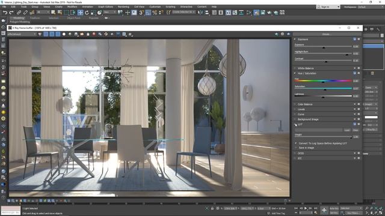Adjust the Saturation slider

[x=323, y=88]
